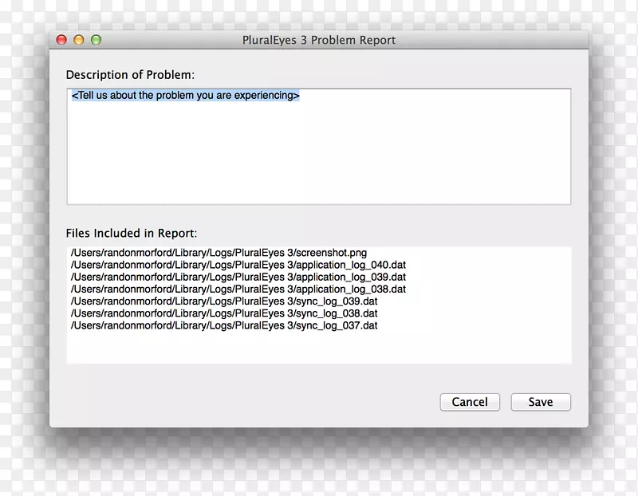The height and width of the screenshot is (496, 638).
Task: Minimize the dialog with yellow button
Action: (x=79, y=40)
